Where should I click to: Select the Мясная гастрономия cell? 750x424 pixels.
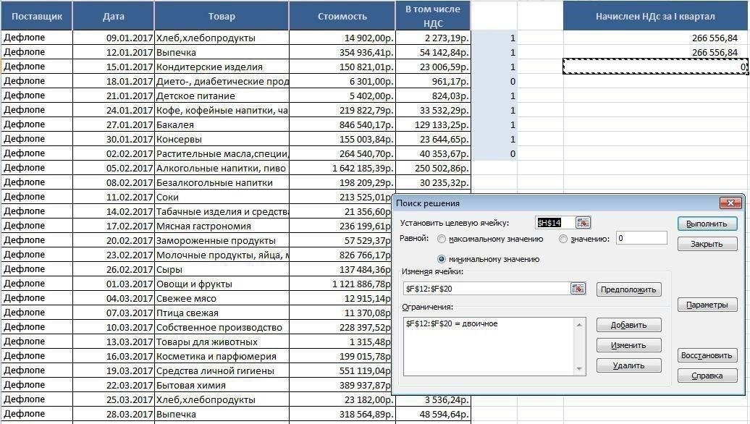pos(222,226)
